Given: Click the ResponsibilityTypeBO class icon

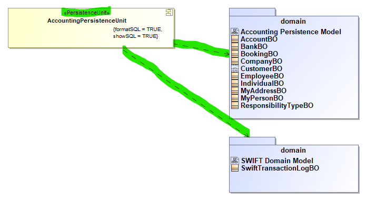Looking at the screenshot, I should [235, 105].
